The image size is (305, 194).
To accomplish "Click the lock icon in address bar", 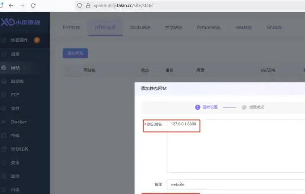I will point(88,6).
